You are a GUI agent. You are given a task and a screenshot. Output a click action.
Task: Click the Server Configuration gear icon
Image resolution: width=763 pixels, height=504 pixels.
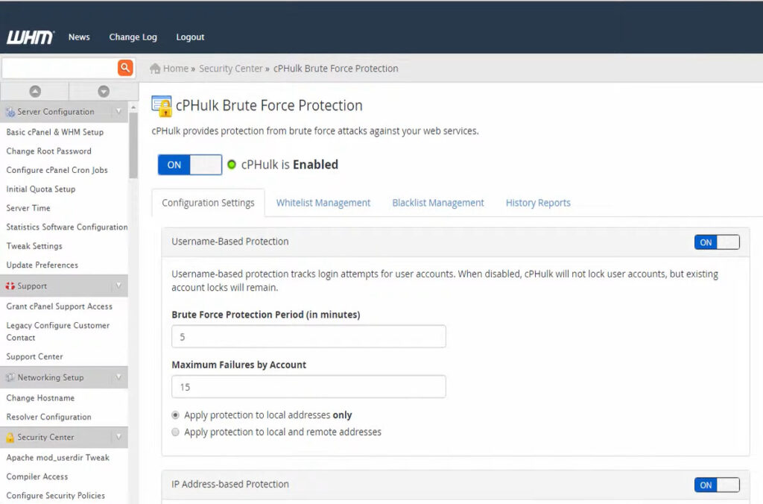point(10,112)
